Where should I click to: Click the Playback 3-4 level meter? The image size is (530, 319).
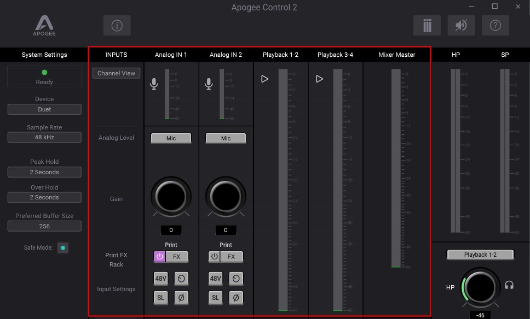click(x=338, y=190)
